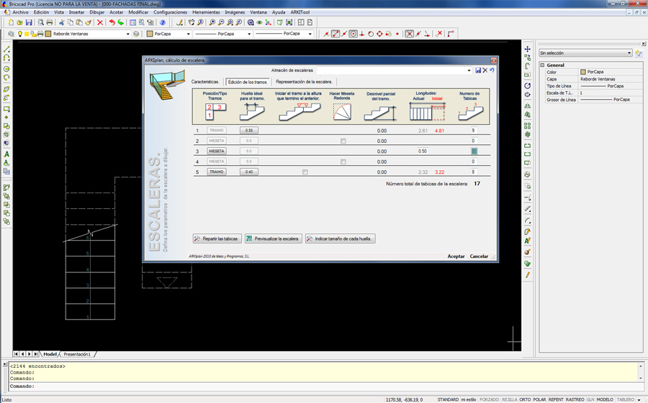Image resolution: width=648 pixels, height=403 pixels.
Task: Toggle the round landing checkbox in row 4
Action: [x=343, y=162]
